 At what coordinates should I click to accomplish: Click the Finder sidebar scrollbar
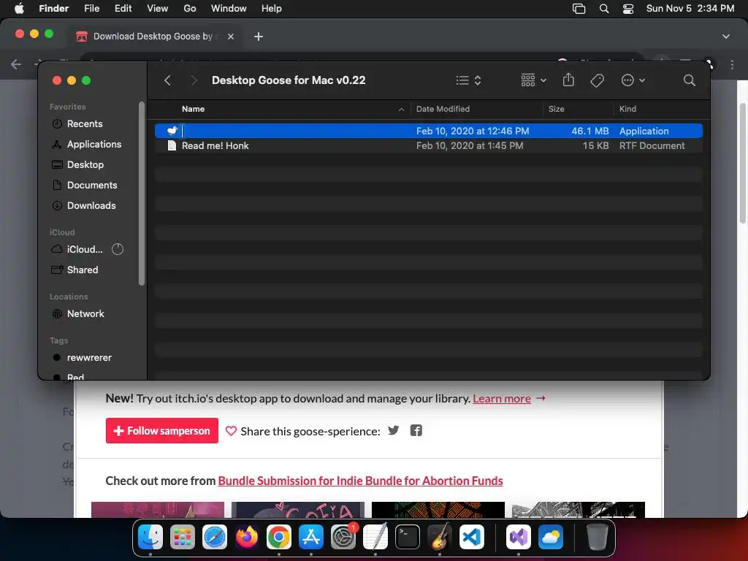[x=141, y=193]
